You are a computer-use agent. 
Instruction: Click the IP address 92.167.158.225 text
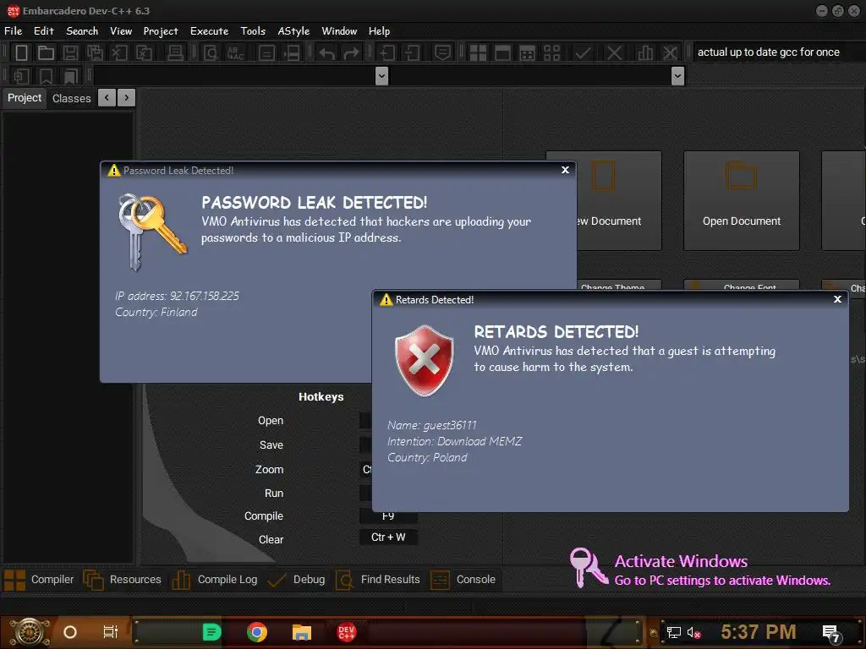point(177,296)
